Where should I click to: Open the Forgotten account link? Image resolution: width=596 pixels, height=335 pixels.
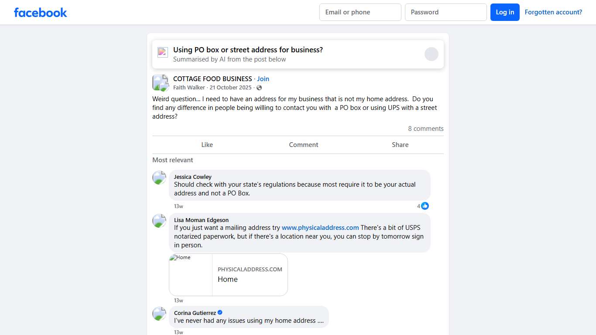coord(553,12)
